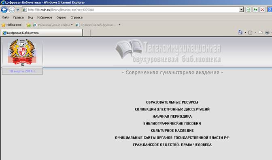Click the date box 18 марта 2014 г.
Image resolution: width=272 pixels, height=160 pixels.
[x=22, y=71]
